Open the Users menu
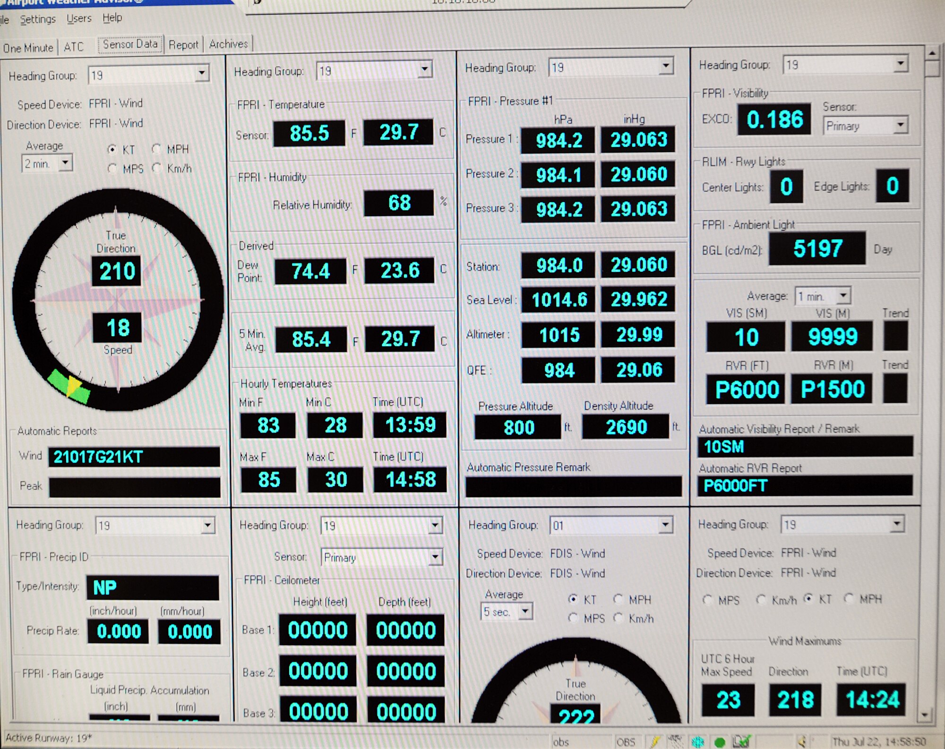Screen dimensions: 945x749 point(79,18)
